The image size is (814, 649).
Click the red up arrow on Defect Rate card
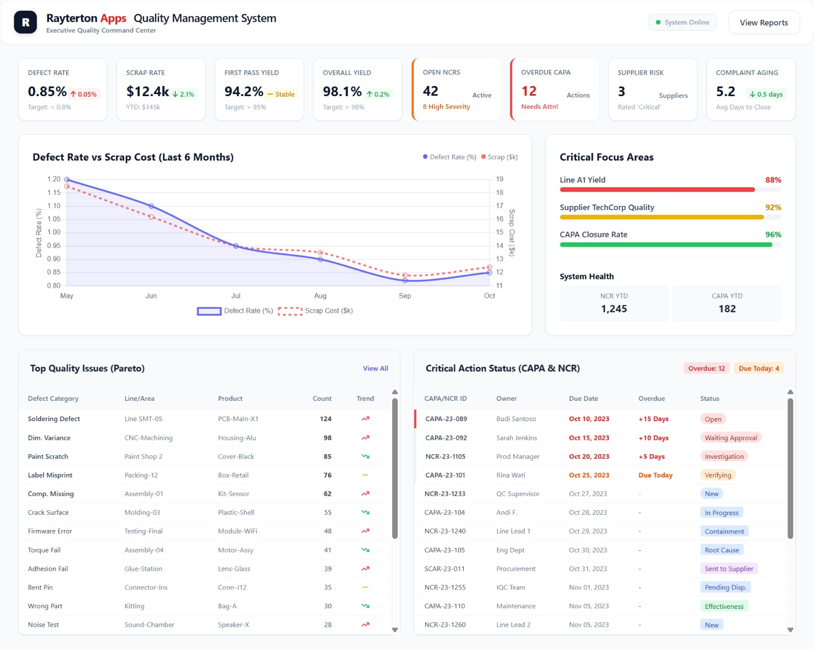pyautogui.click(x=73, y=93)
